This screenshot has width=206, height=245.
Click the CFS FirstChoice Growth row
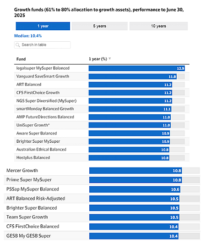pos(102,93)
